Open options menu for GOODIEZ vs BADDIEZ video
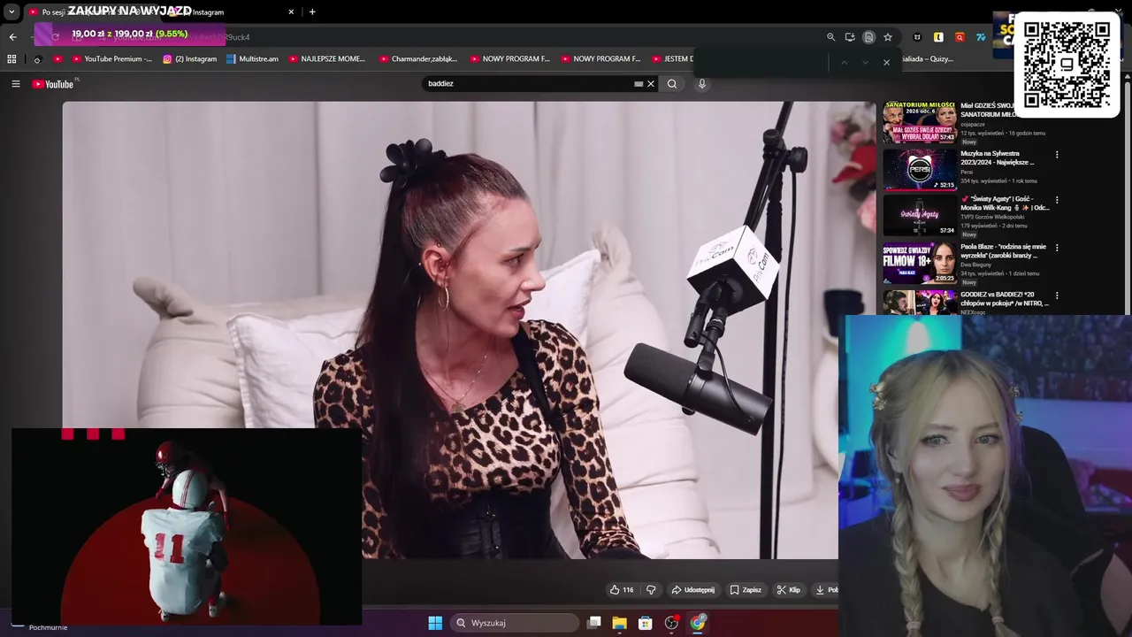The image size is (1132, 637). click(x=1057, y=295)
